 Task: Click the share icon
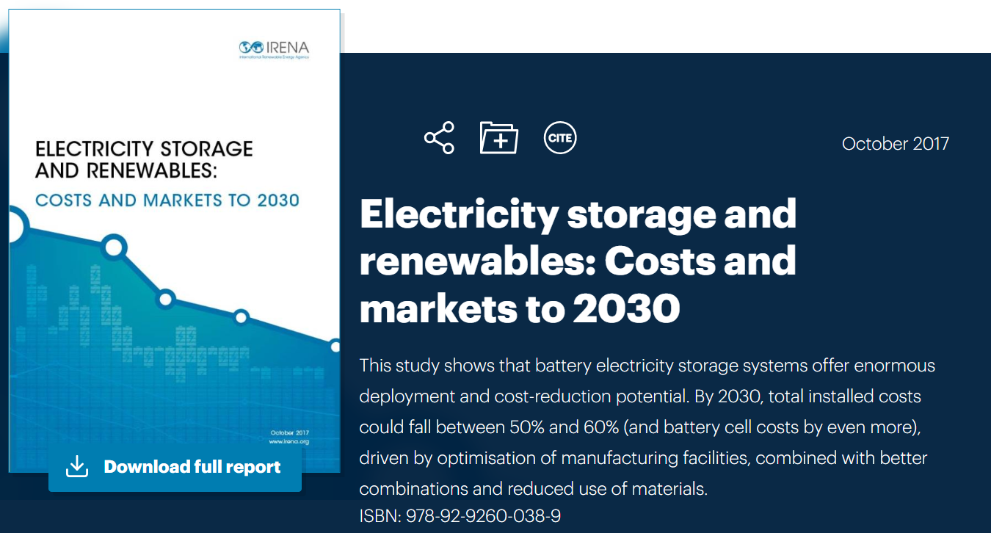[439, 138]
